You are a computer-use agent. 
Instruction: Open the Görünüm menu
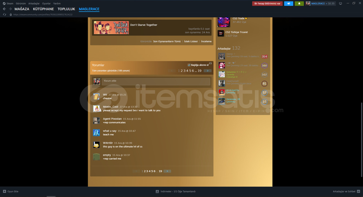point(21,4)
